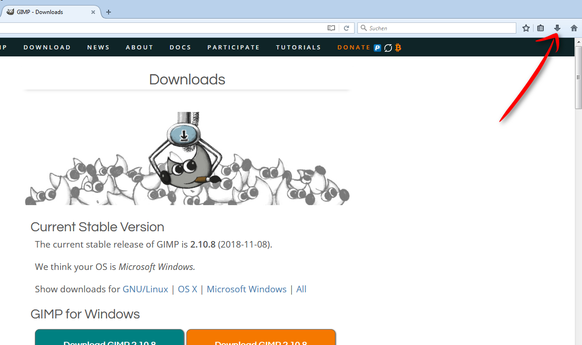Donate via the Bitcoin icon
Screen dimensions: 582x345
pos(397,47)
